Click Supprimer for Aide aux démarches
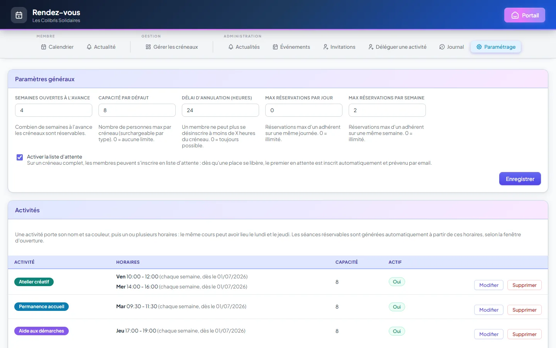 524,334
